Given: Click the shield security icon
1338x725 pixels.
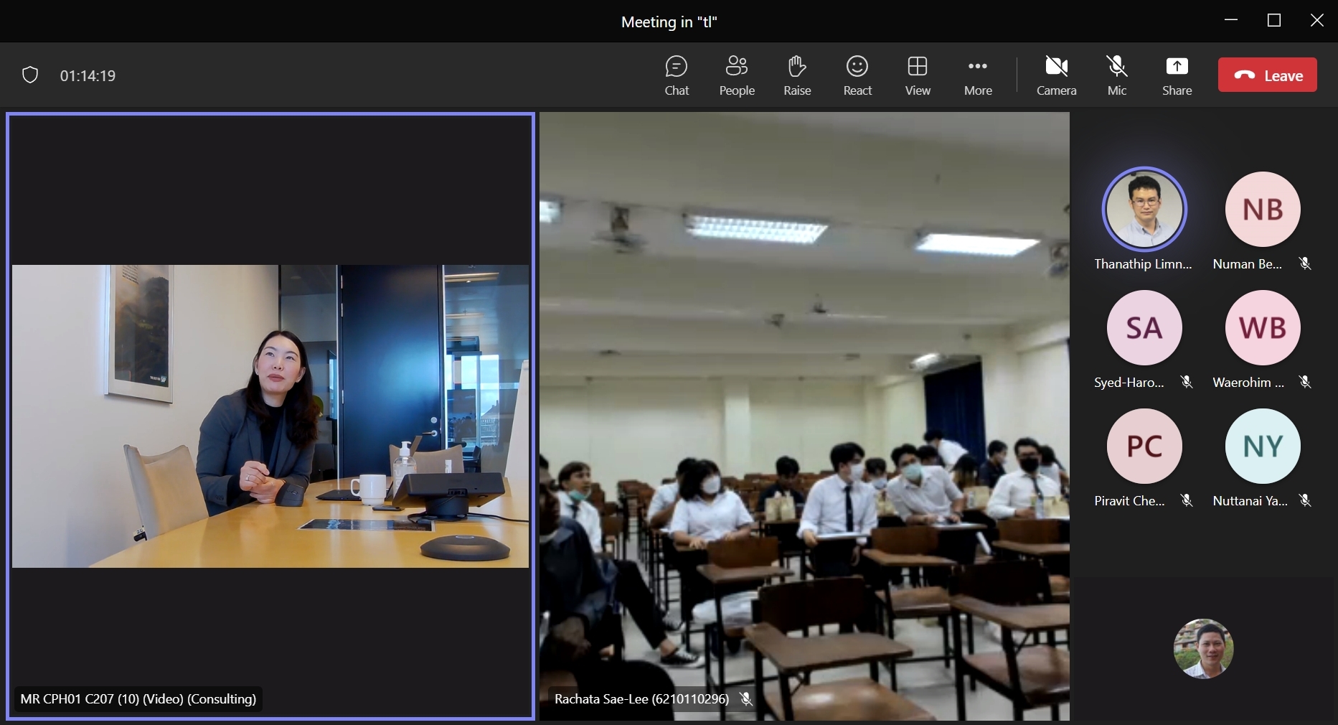Looking at the screenshot, I should [30, 75].
